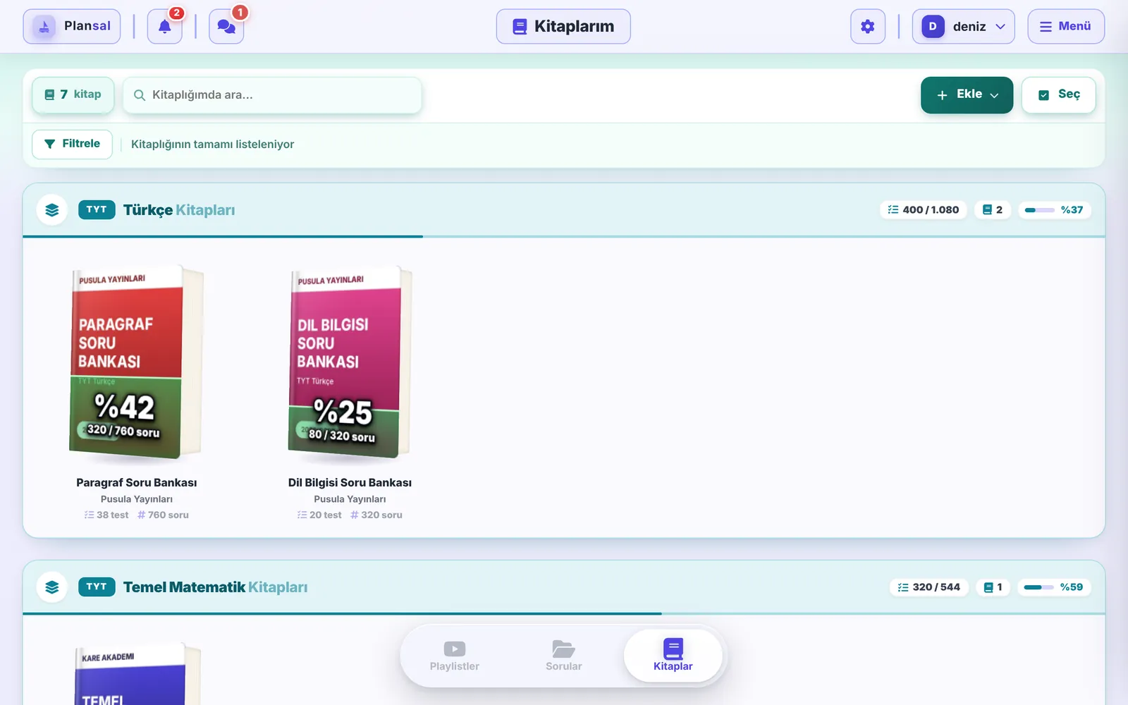1128x705 pixels.
Task: Click the 320 / 544 question counter
Action: pos(929,587)
